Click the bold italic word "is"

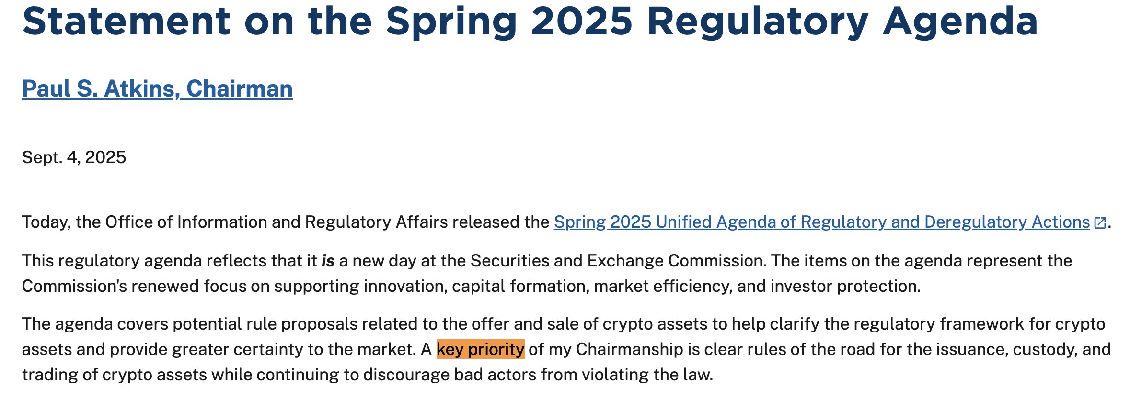(x=328, y=261)
